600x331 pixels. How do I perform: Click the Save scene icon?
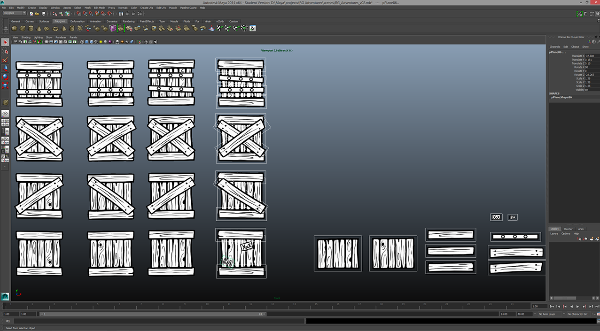tap(43, 14)
